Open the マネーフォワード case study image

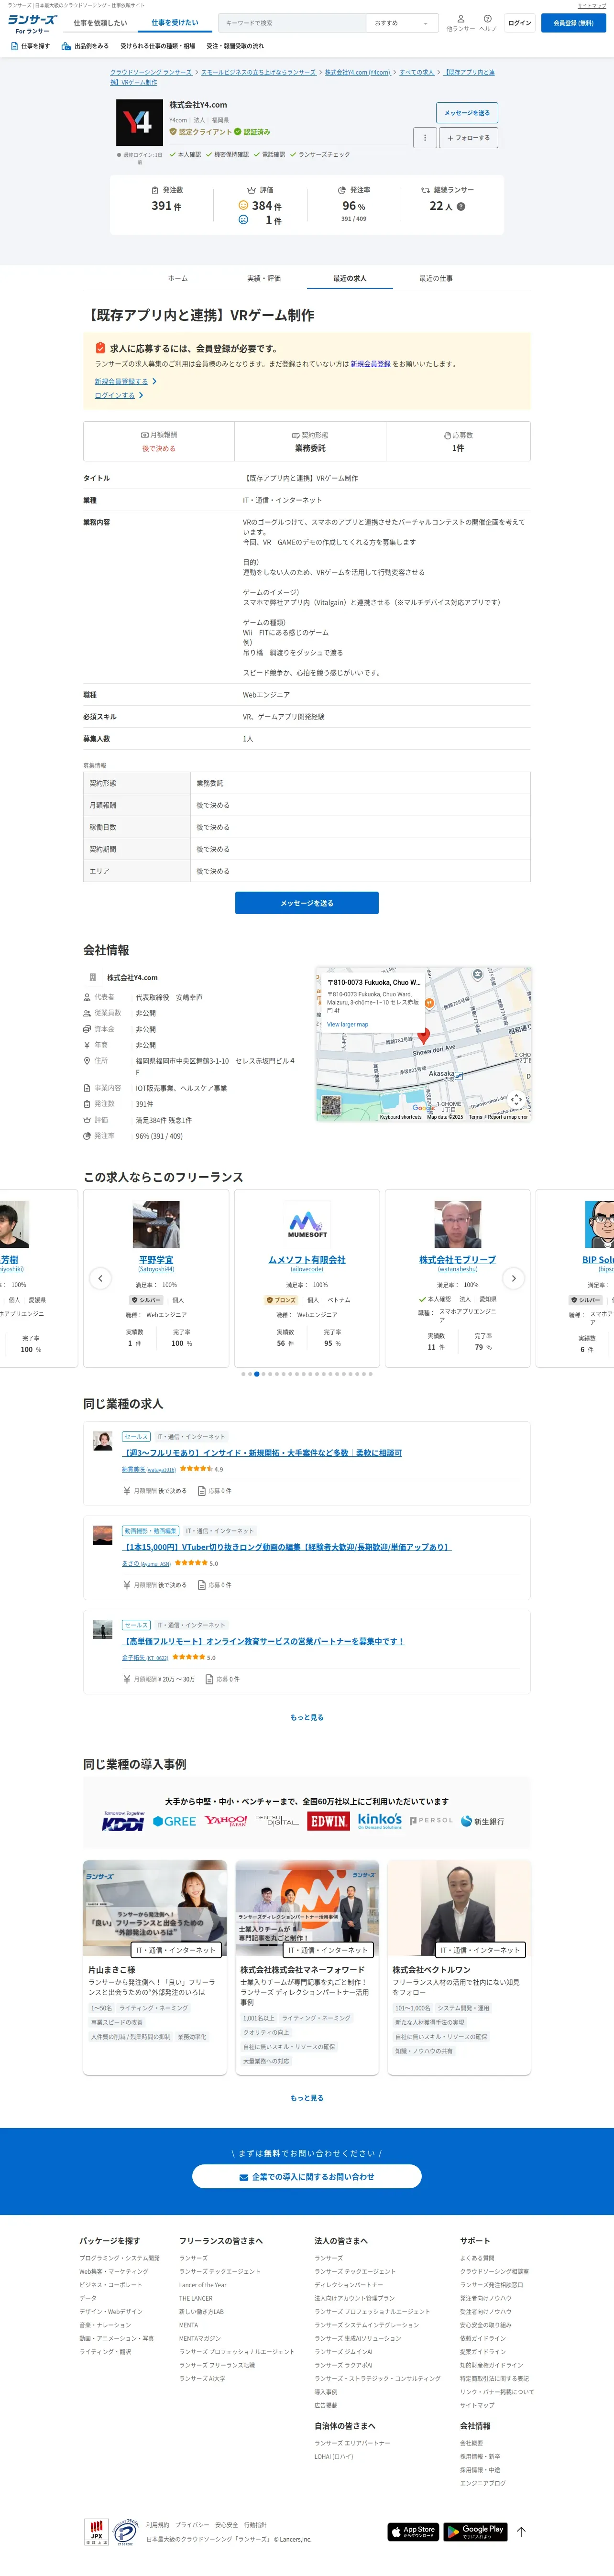click(307, 1909)
